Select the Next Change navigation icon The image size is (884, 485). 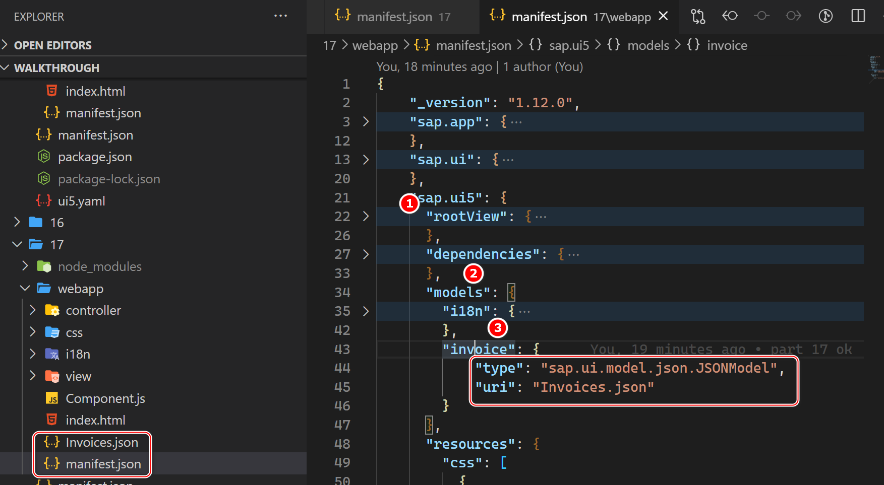793,16
